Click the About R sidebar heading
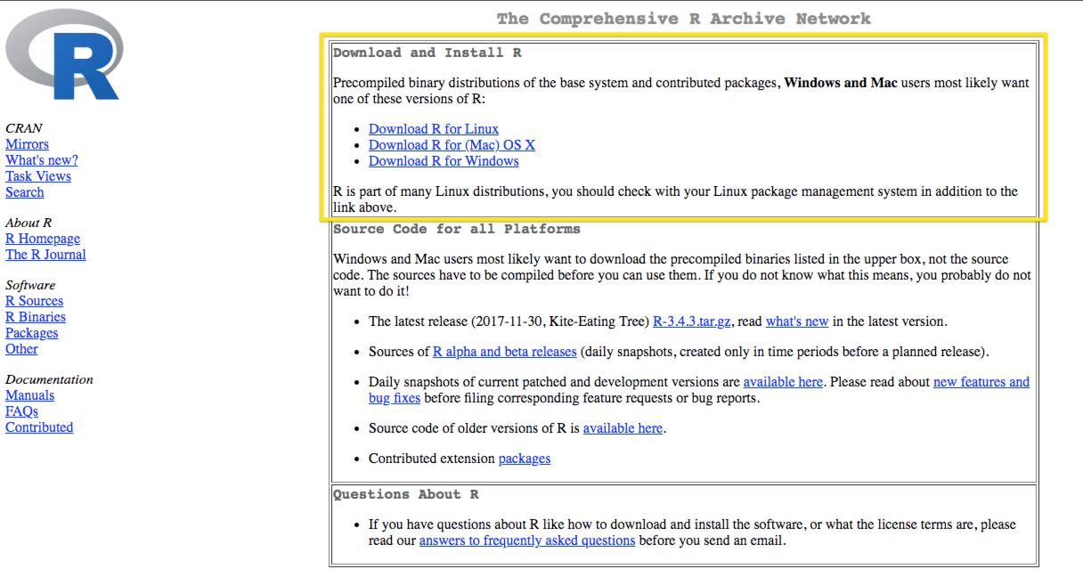Viewport: 1083px width, 577px height. click(28, 223)
